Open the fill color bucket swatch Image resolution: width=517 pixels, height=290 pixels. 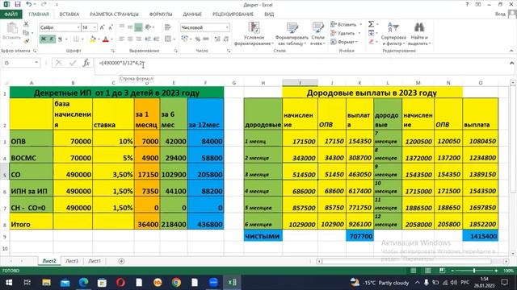[93, 39]
